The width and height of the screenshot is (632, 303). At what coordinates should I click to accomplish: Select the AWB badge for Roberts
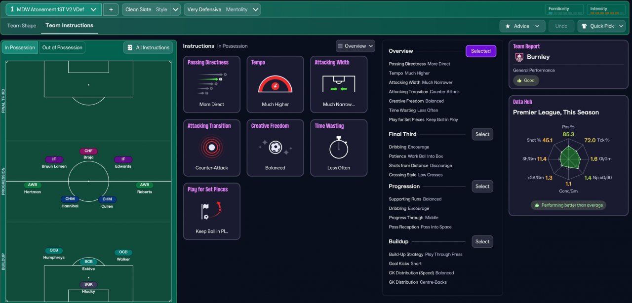(x=145, y=185)
